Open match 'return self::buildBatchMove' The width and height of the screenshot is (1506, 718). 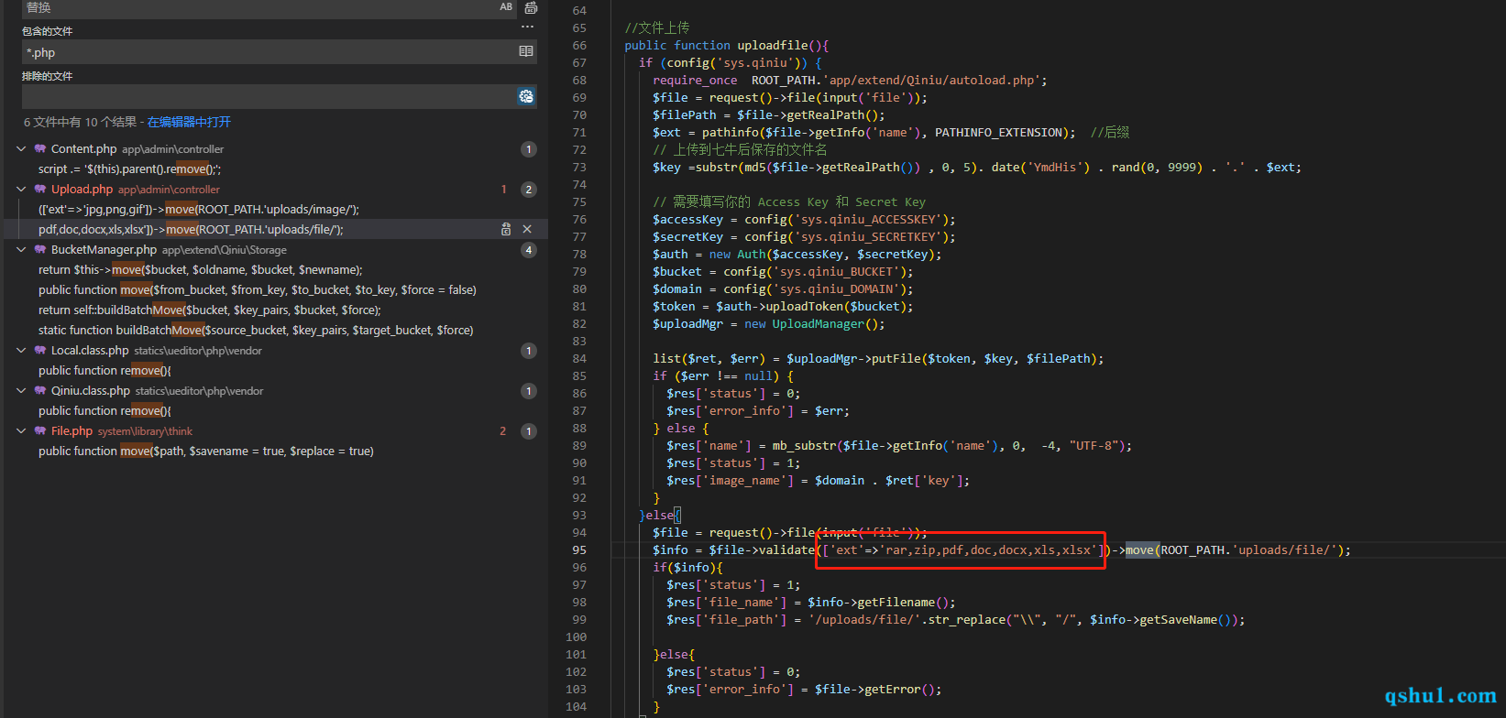(x=210, y=310)
